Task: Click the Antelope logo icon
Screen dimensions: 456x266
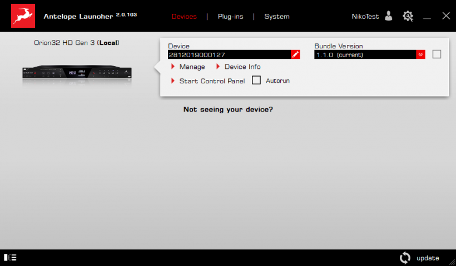Action: click(x=23, y=16)
